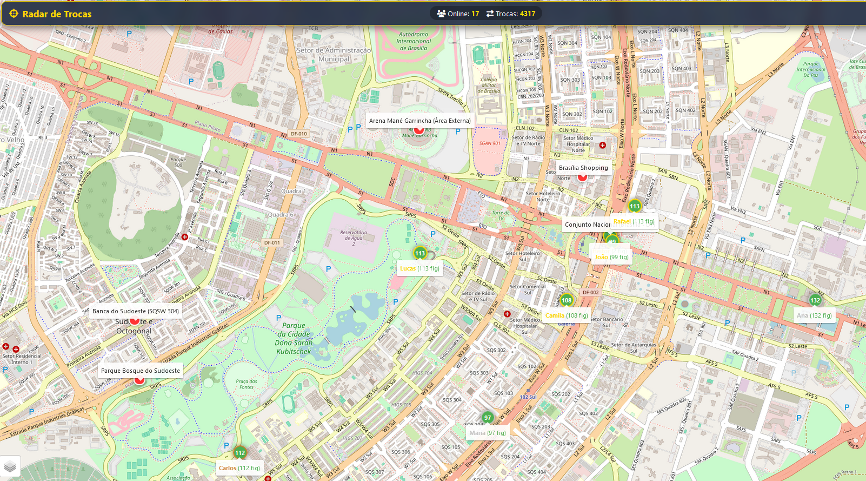The height and width of the screenshot is (481, 866).
Task: Click the Brasília Shopping label
Action: [583, 168]
